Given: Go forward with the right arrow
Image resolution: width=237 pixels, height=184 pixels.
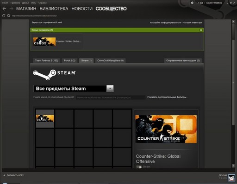Looking at the screenshot, I should (x=11, y=9).
